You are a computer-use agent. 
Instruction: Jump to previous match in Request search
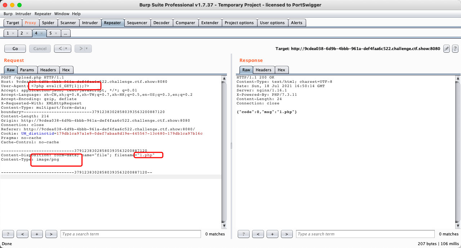click(22, 234)
